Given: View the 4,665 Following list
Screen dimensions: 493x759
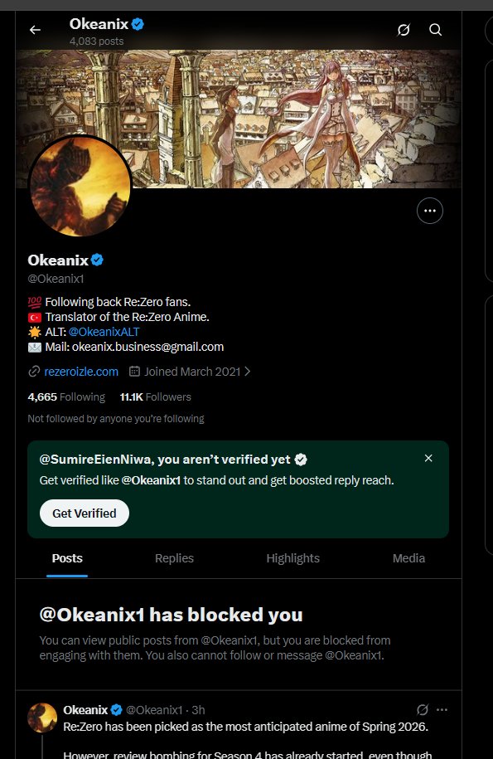Looking at the screenshot, I should coord(66,397).
